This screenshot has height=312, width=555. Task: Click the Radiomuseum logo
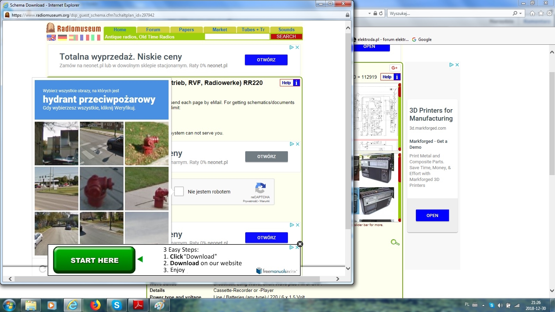74,28
